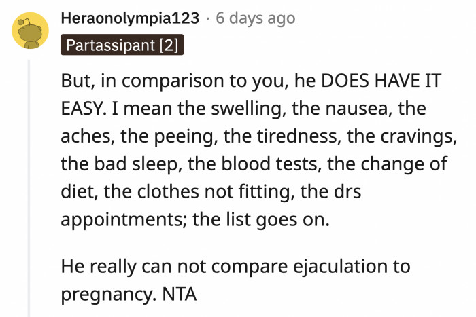Click the word 'nausea' in the comment
The width and height of the screenshot is (476, 317).
coord(356,109)
